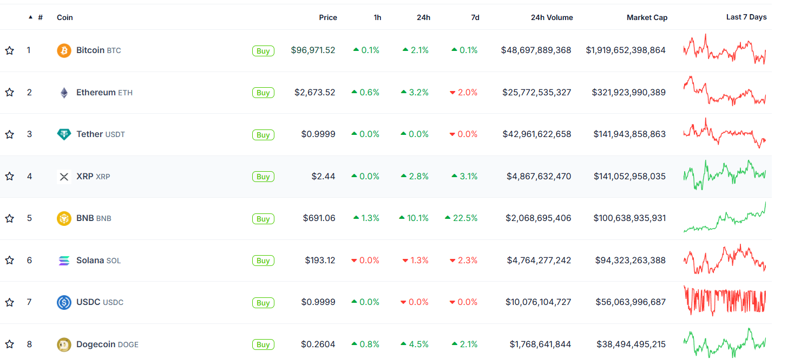Toggle USDC watchlist star
The image size is (794, 364).
coord(9,302)
